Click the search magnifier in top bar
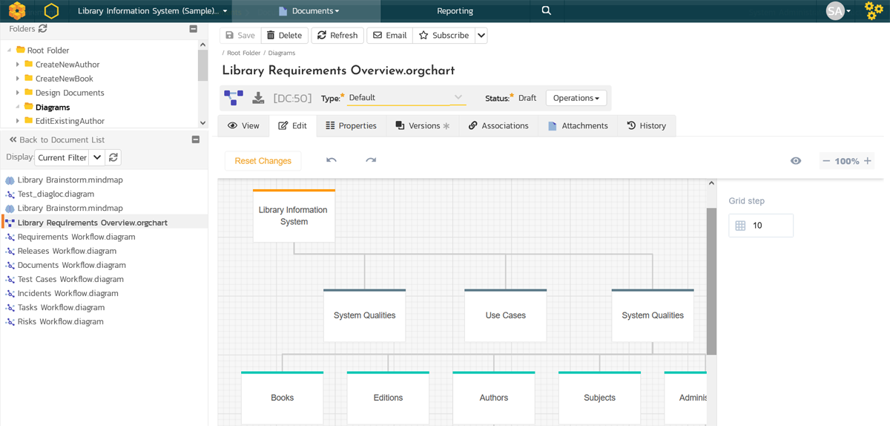 547,11
